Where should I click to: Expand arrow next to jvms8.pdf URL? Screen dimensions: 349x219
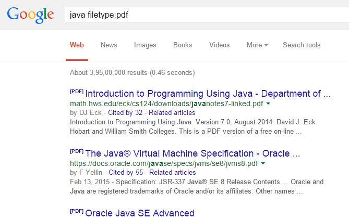point(263,163)
